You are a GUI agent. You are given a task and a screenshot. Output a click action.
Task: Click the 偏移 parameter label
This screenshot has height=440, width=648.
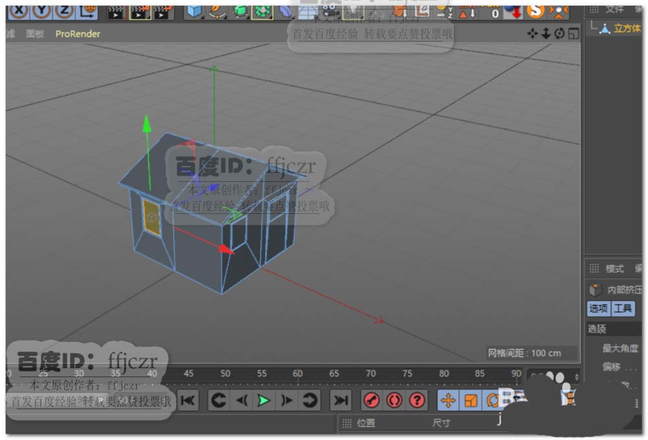612,367
